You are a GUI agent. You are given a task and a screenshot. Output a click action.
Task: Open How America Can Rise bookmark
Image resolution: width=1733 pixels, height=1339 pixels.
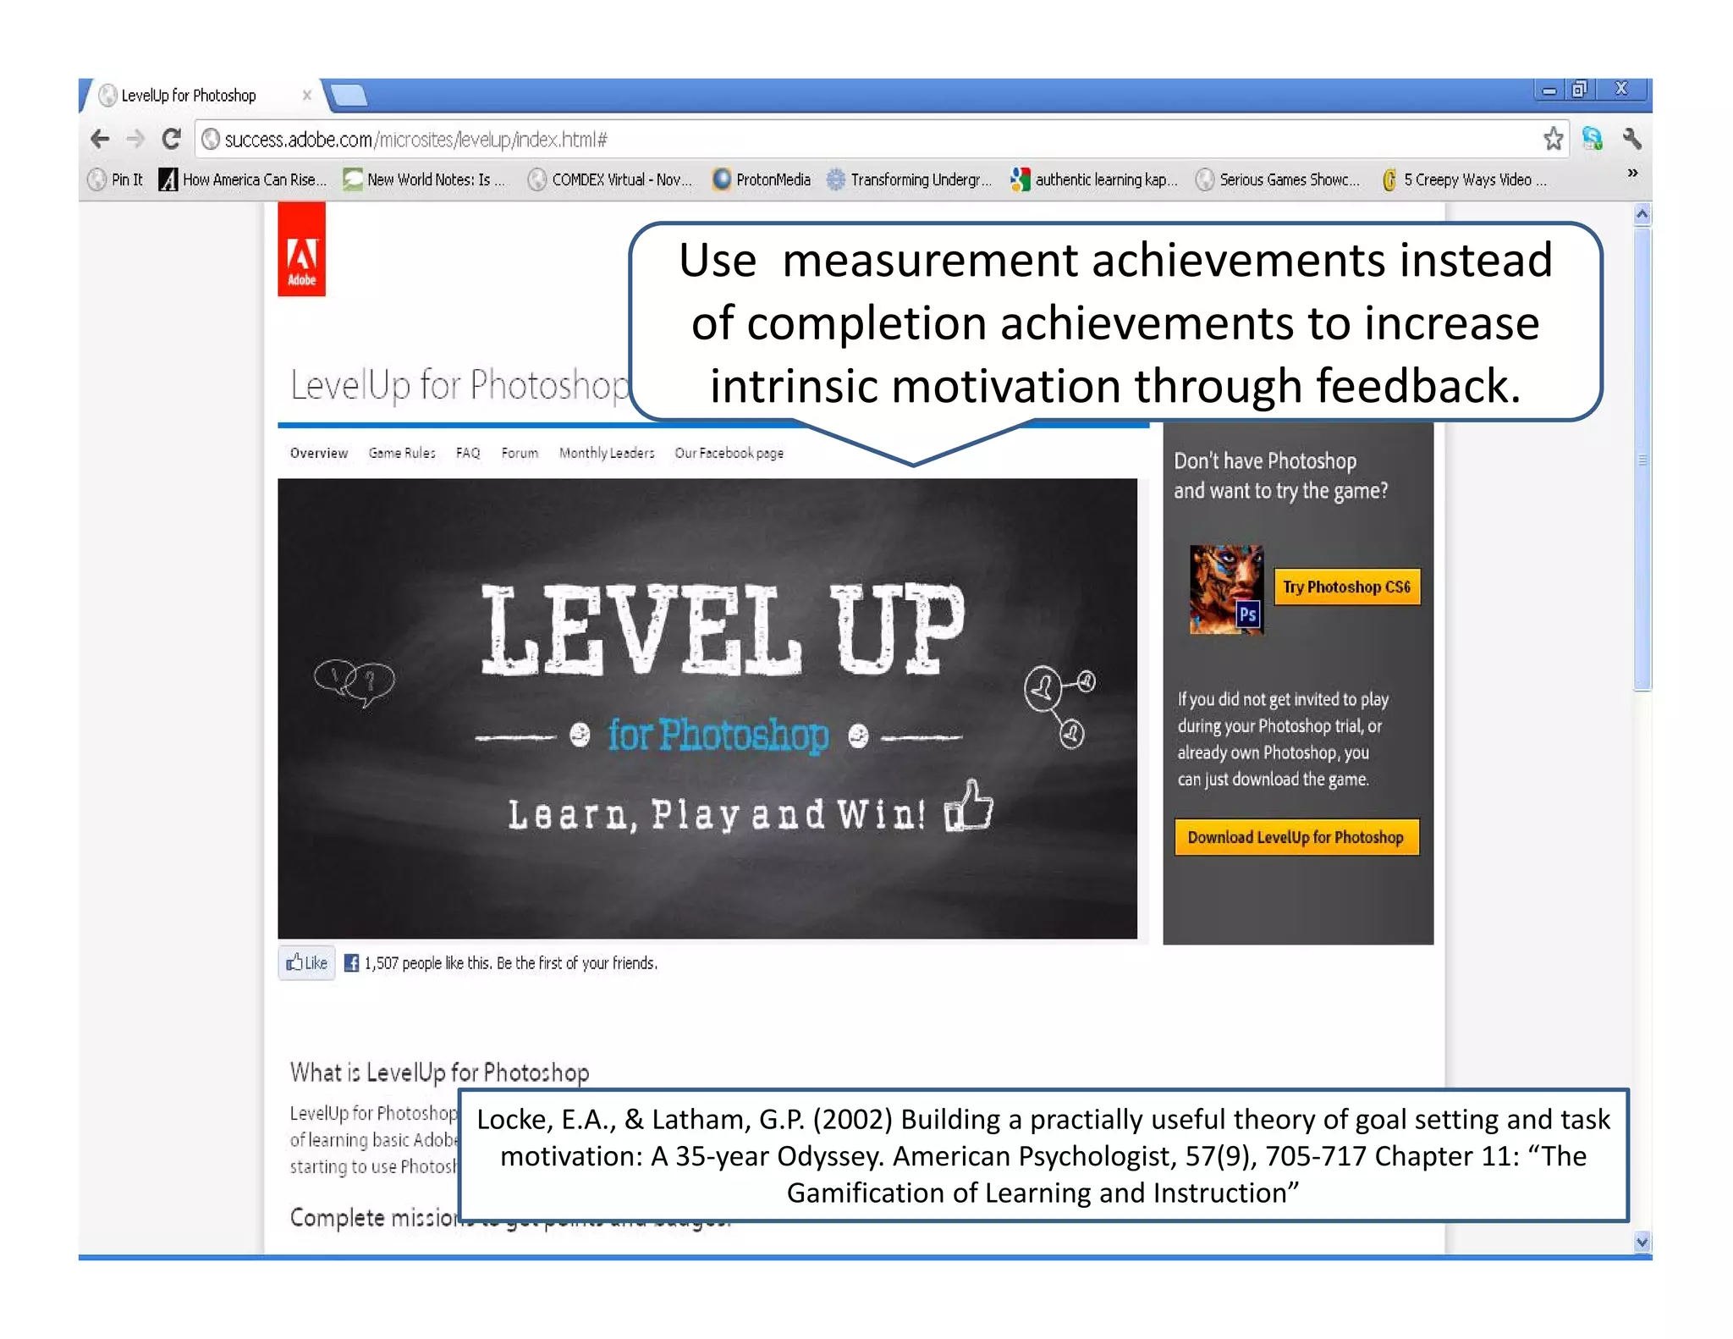coord(243,179)
